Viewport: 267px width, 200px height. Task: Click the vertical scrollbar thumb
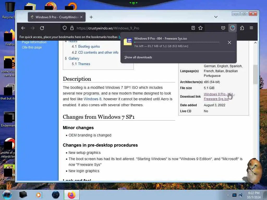tap(255, 74)
